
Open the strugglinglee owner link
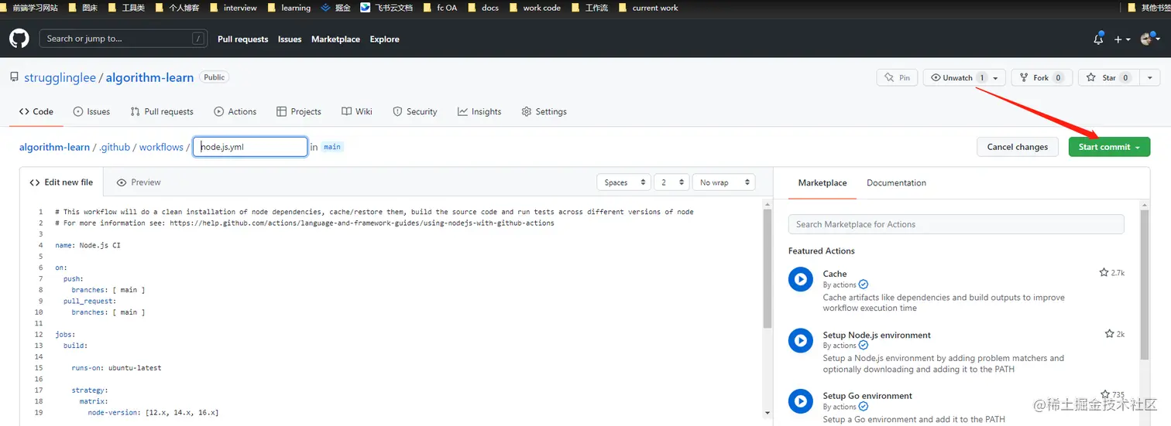60,78
